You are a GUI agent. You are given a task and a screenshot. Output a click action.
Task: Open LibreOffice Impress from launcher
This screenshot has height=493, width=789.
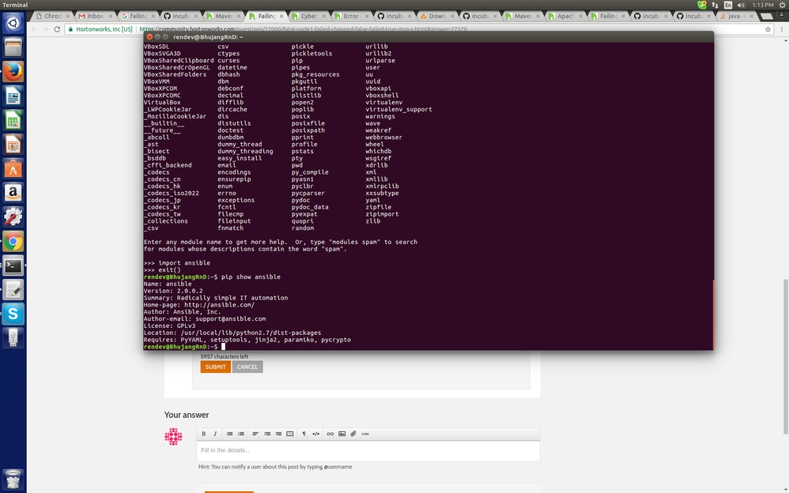pyautogui.click(x=13, y=145)
